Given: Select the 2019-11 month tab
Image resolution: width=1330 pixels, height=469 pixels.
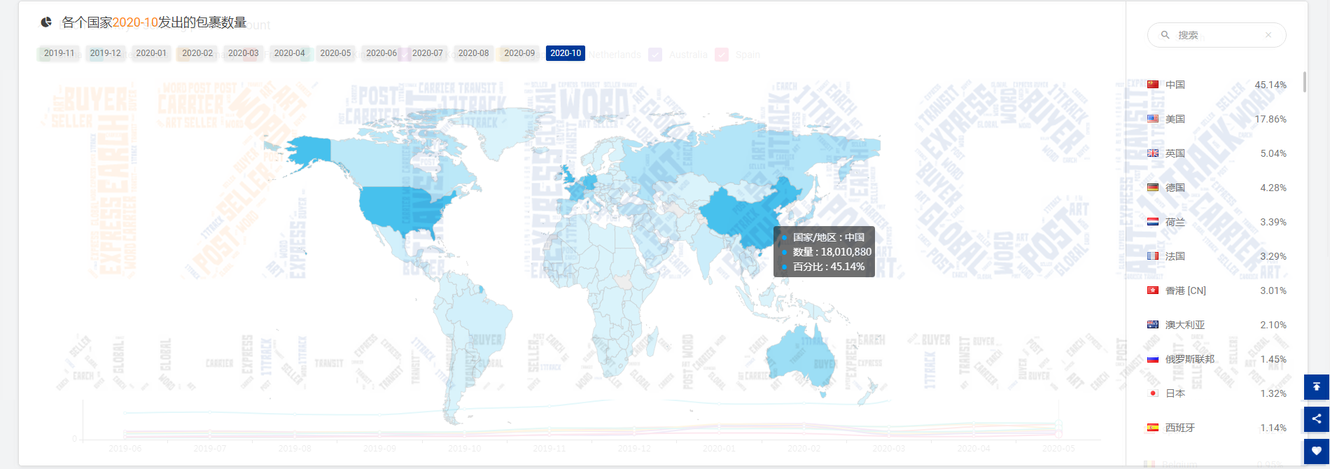Looking at the screenshot, I should click(x=59, y=53).
